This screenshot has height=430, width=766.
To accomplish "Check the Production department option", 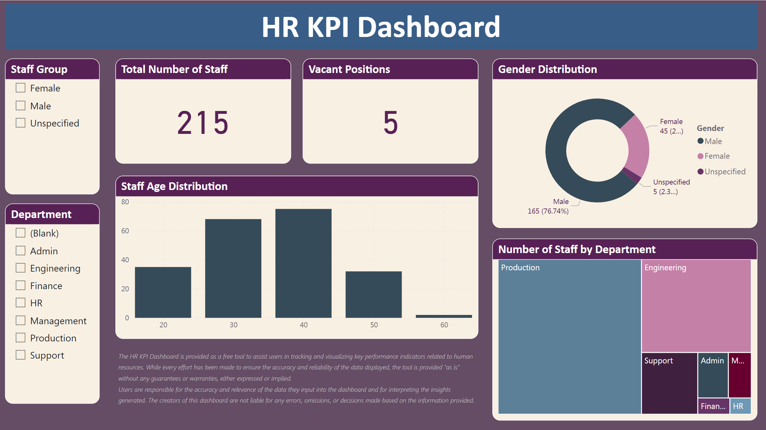I will [20, 338].
